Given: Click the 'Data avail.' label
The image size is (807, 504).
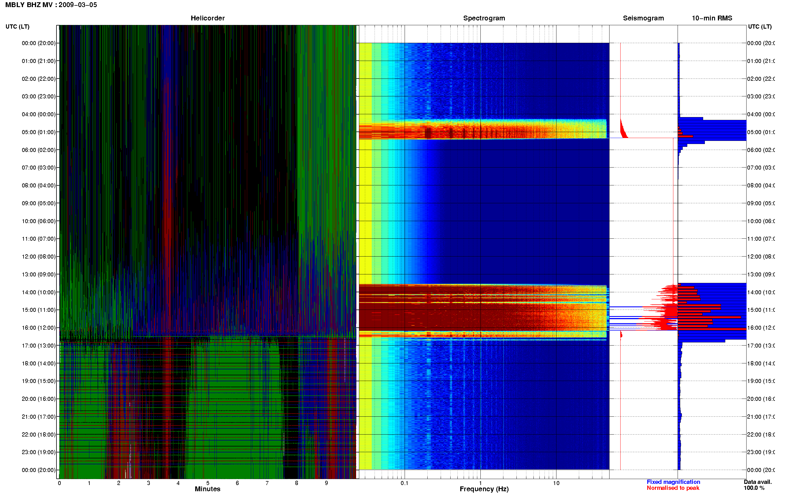Looking at the screenshot, I should coord(758,482).
